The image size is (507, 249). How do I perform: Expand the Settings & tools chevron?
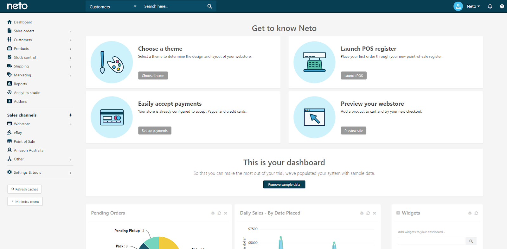[x=70, y=173]
